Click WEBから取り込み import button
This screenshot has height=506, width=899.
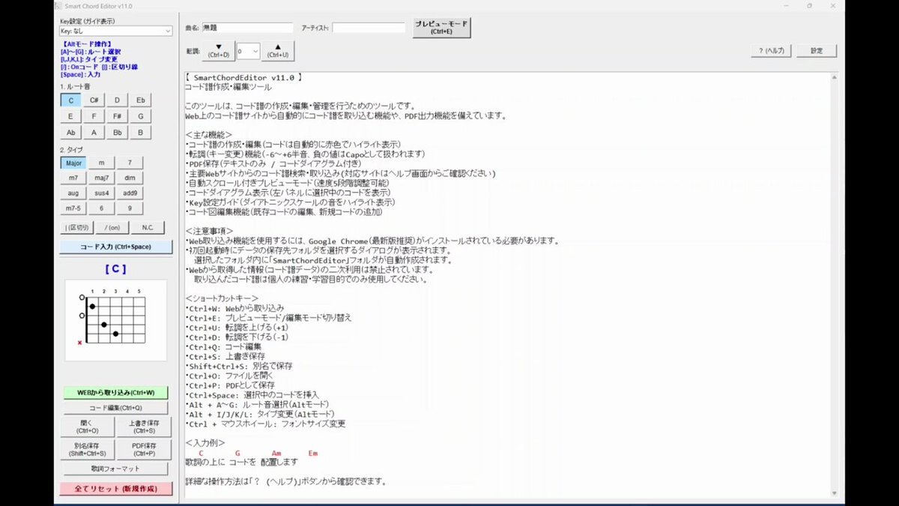(115, 393)
